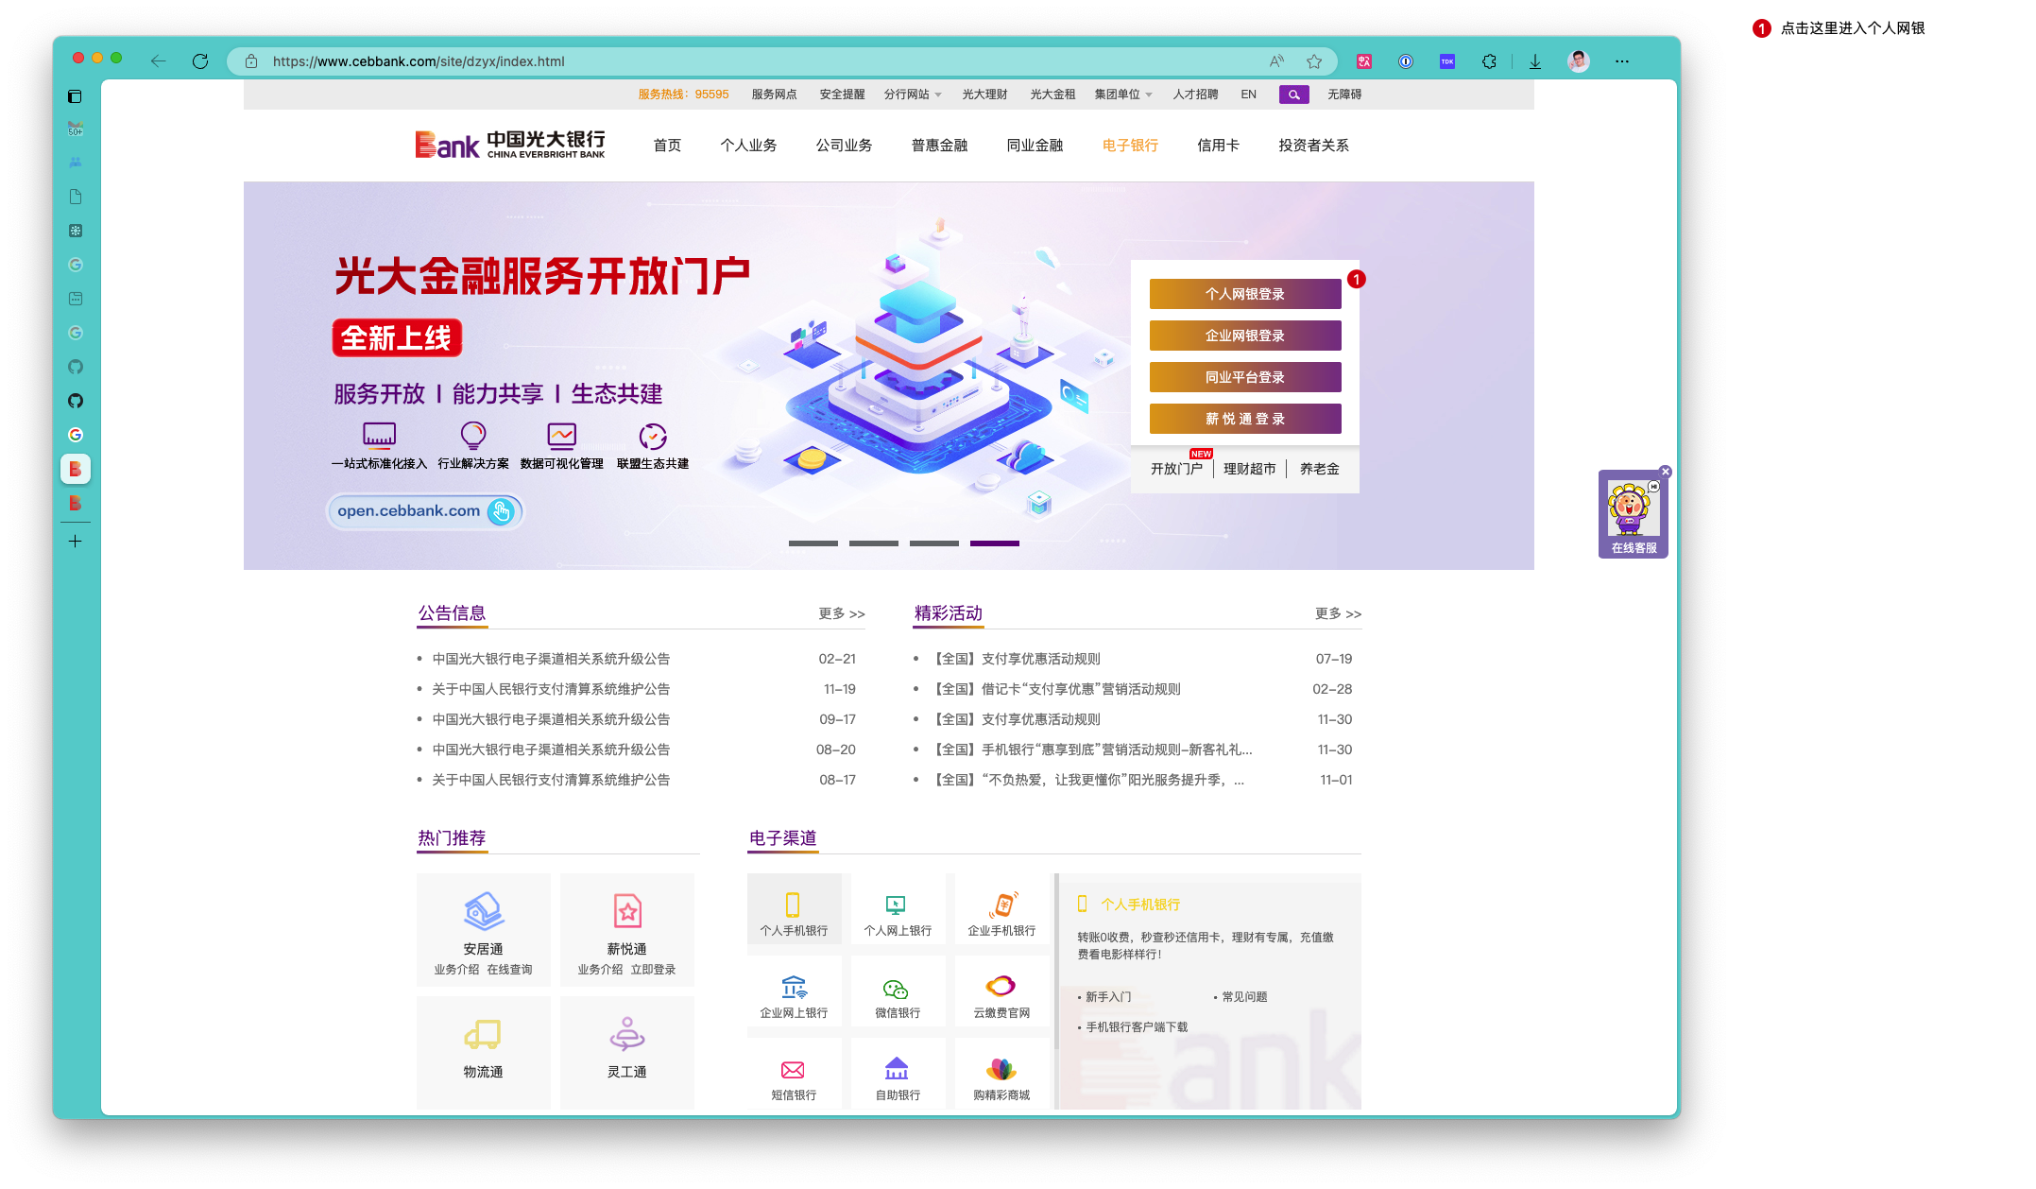Open the 个人手机银行 phone icon
Viewport: 2036px width, 1189px height.
pos(793,905)
